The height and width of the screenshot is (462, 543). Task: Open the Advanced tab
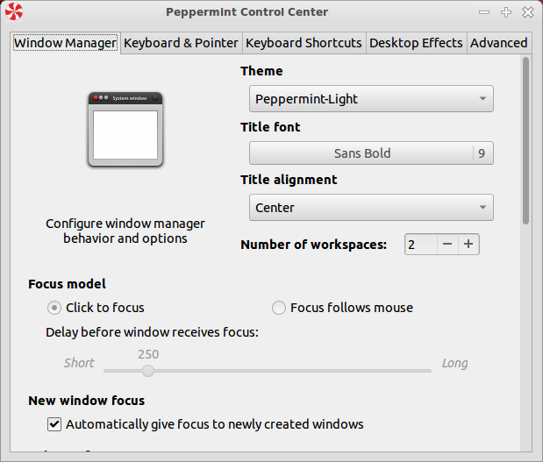coord(498,43)
